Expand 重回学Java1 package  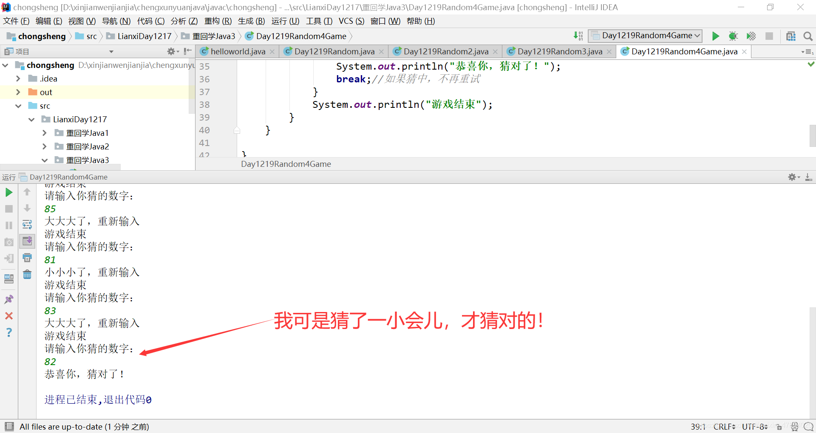pyautogui.click(x=45, y=133)
